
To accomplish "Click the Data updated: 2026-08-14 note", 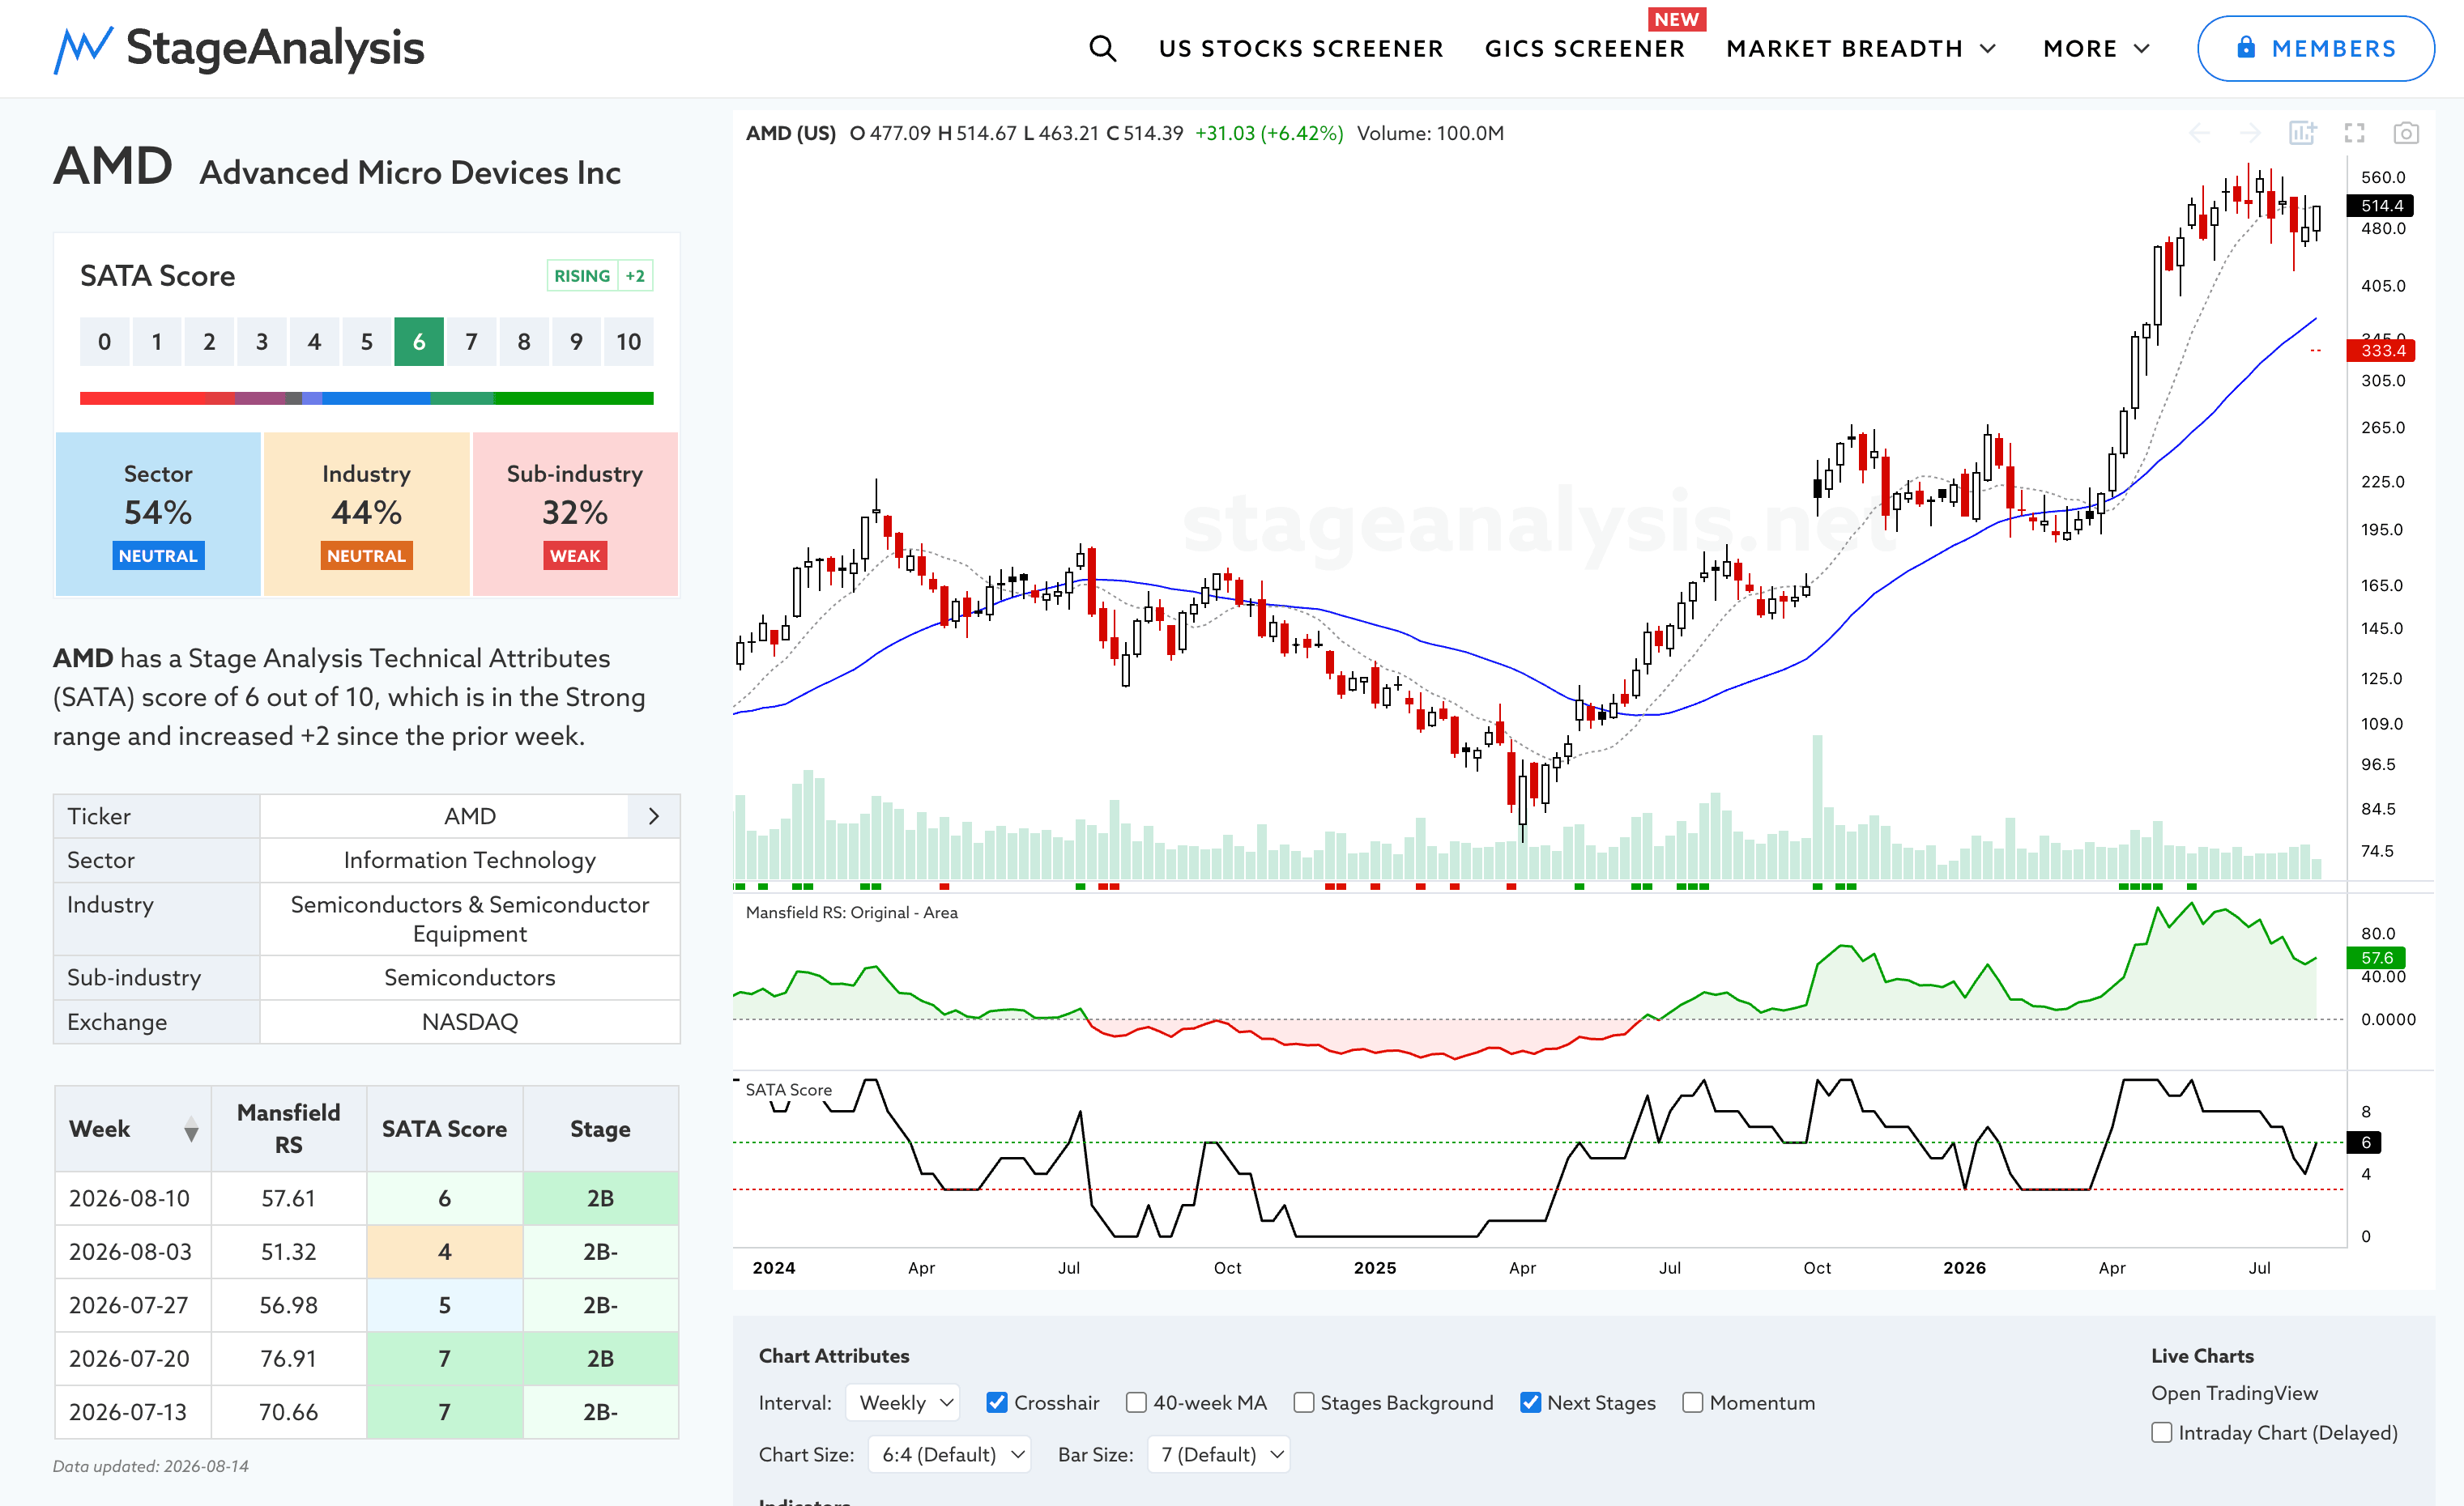I will point(151,1466).
